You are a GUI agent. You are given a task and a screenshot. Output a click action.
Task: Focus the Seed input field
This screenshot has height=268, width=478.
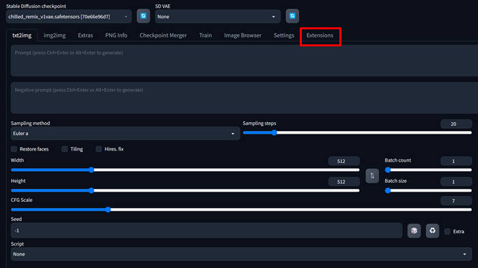pyautogui.click(x=206, y=230)
